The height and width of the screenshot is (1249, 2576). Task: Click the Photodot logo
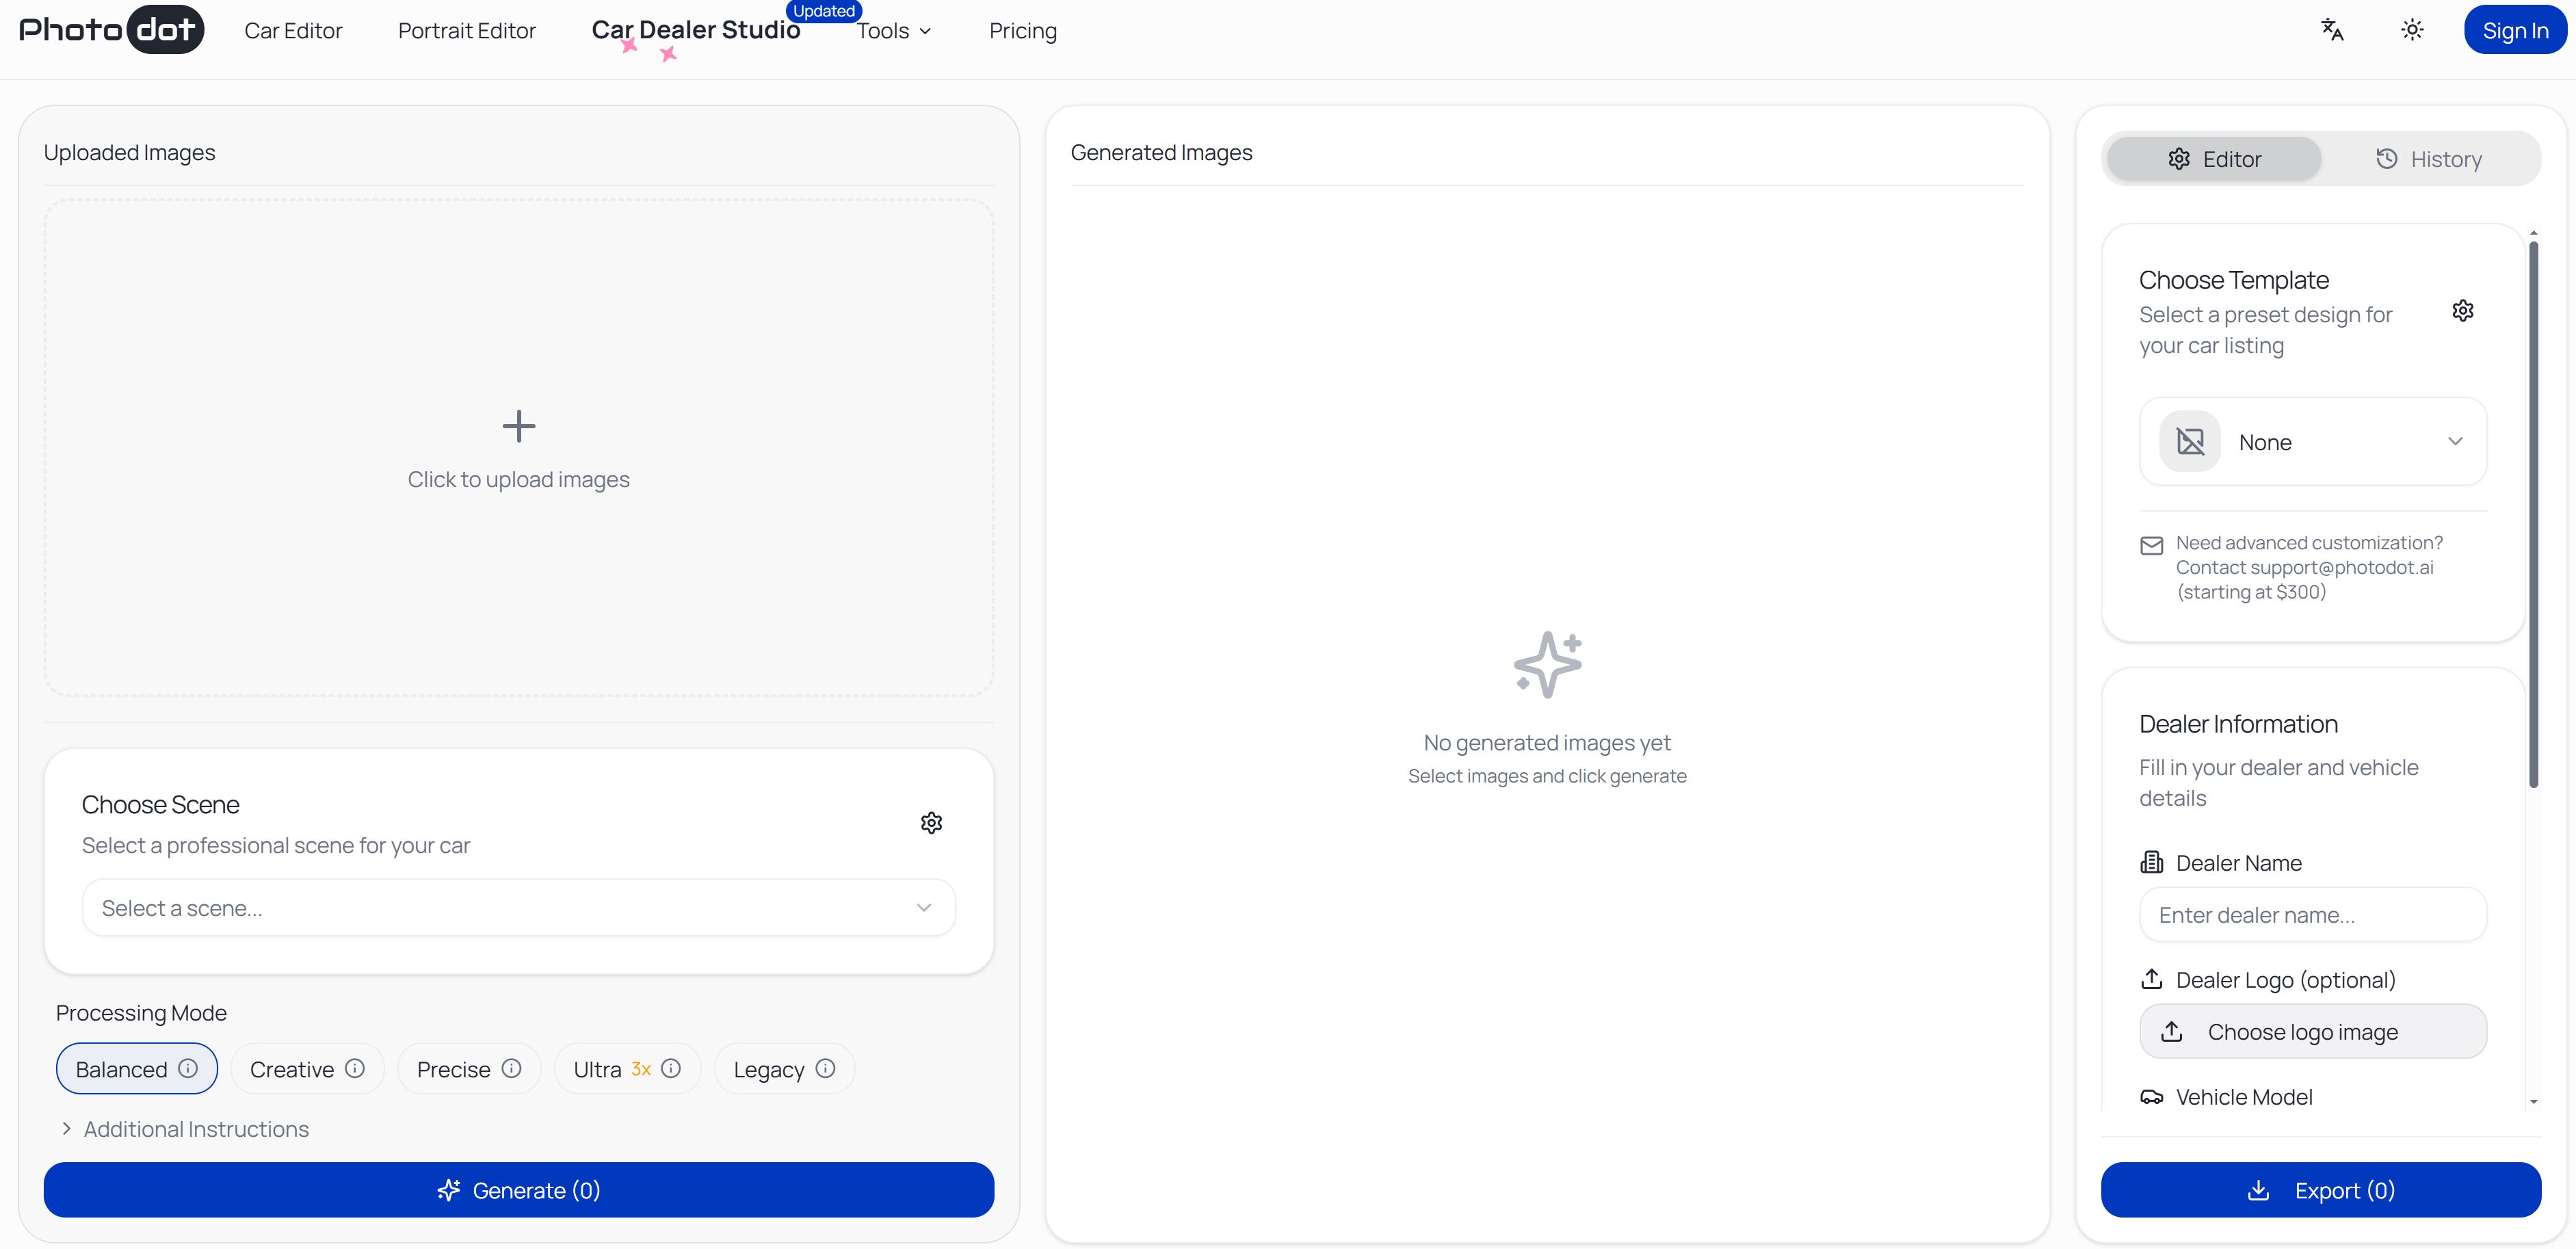(111, 30)
